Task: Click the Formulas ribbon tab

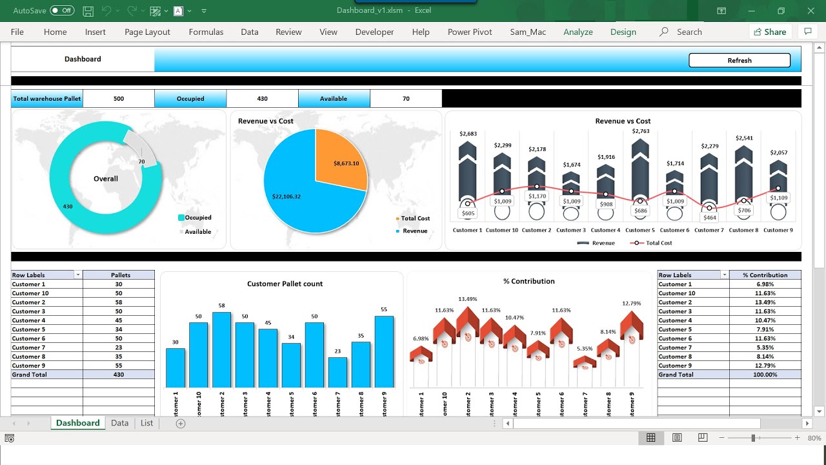Action: click(206, 32)
